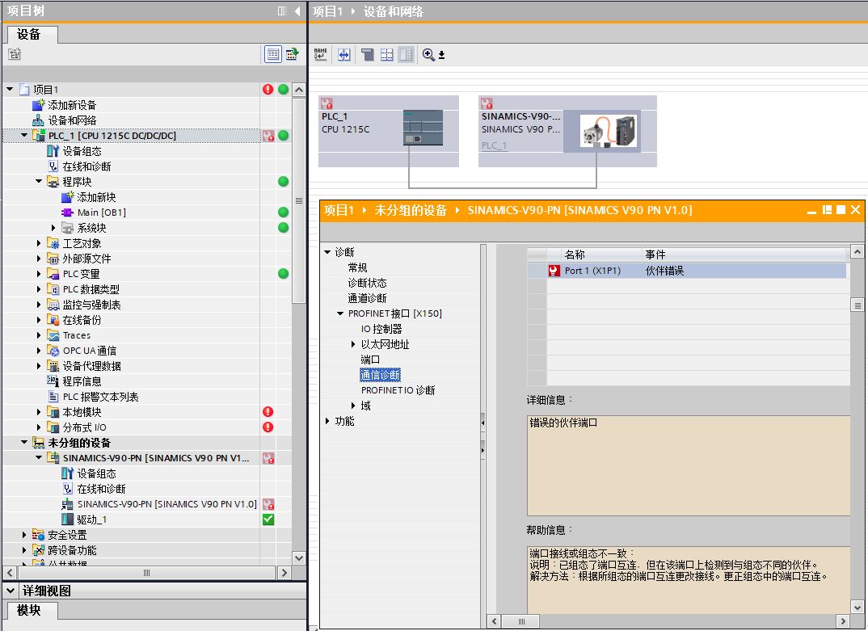Click the table view icon in network toolbar
This screenshot has height=631, width=868.
pyautogui.click(x=387, y=54)
